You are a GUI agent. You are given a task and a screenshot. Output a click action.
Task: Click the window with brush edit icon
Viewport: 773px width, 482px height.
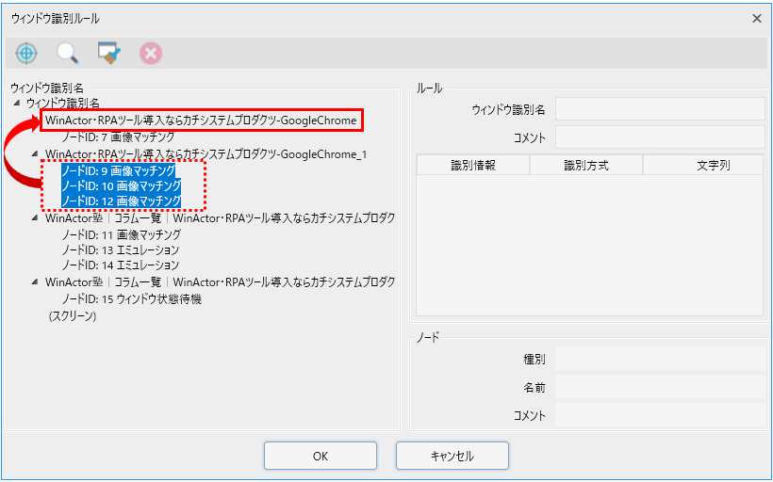(x=109, y=54)
